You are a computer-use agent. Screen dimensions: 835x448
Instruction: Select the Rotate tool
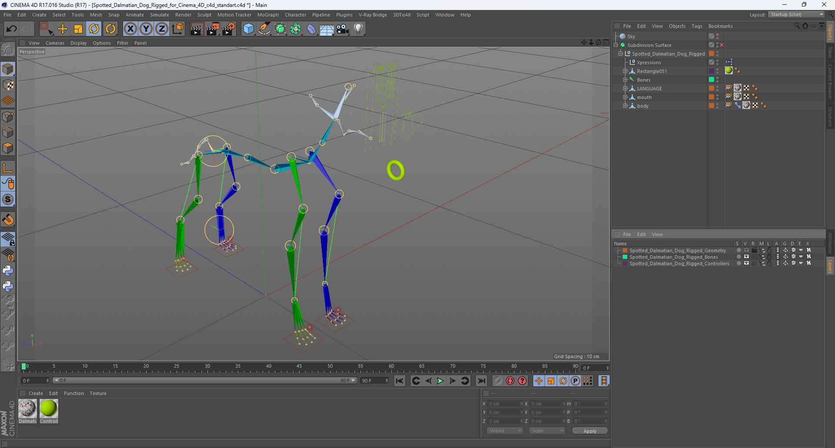click(94, 29)
